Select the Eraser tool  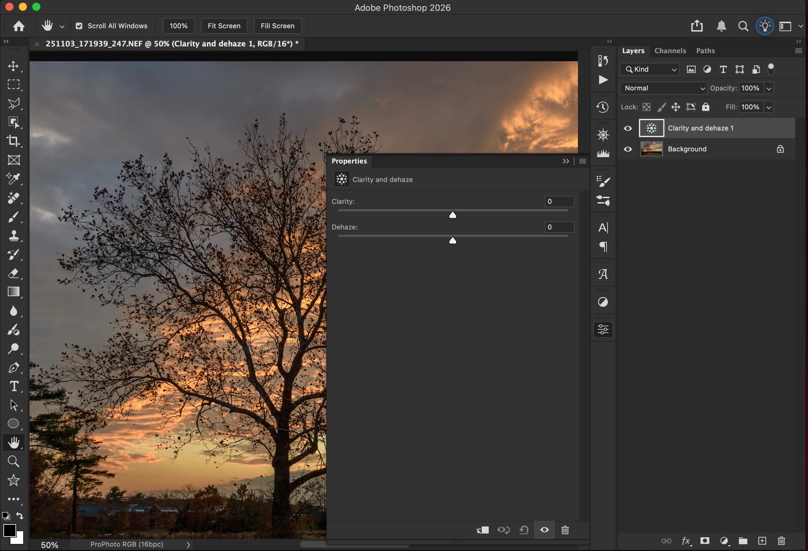tap(13, 273)
